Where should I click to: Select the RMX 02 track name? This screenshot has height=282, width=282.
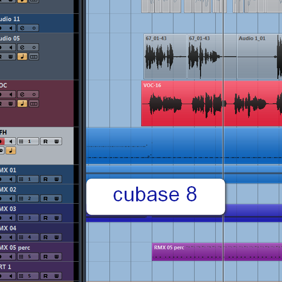[x=8, y=189]
